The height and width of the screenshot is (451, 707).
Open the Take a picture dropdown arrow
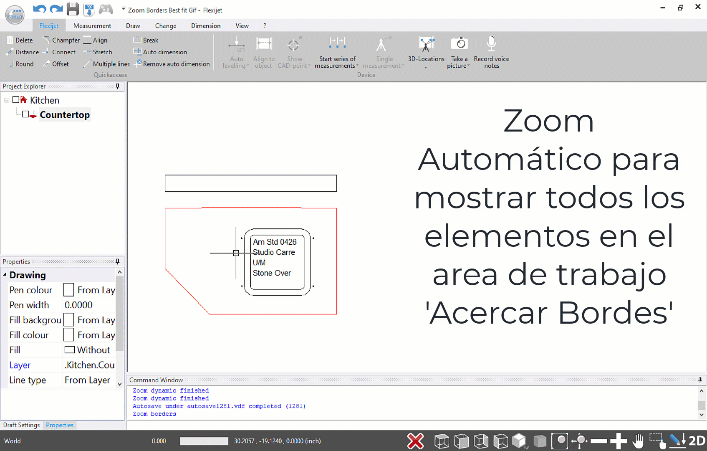[469, 66]
